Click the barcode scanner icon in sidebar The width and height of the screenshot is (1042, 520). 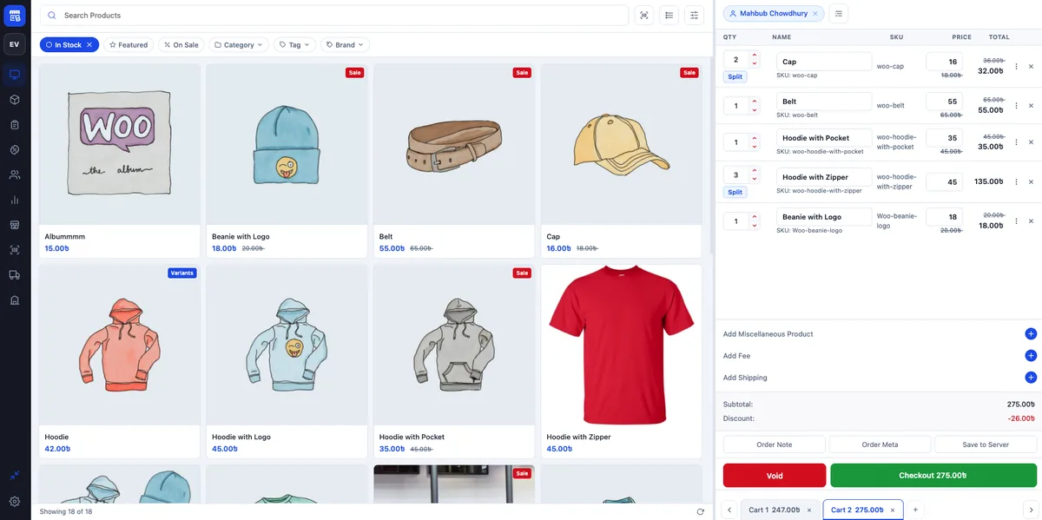click(15, 250)
